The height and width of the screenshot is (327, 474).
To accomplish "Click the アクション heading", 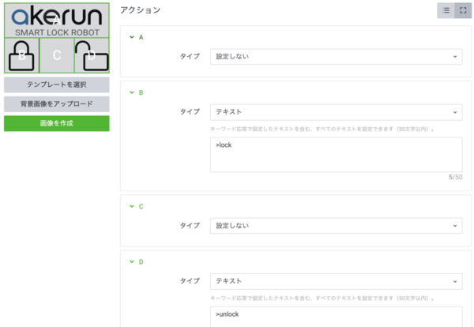I will [x=141, y=10].
